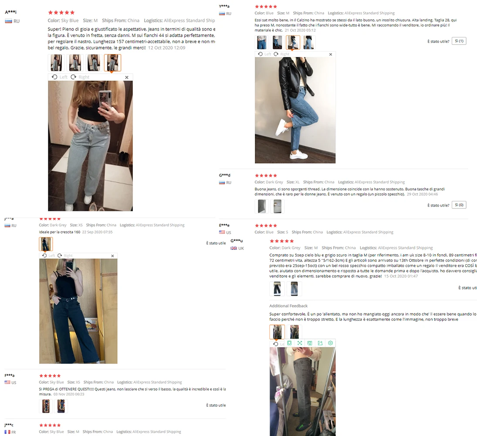This screenshot has width=477, height=436.
Task: Rotate A***i's photo left
Action: point(60,77)
